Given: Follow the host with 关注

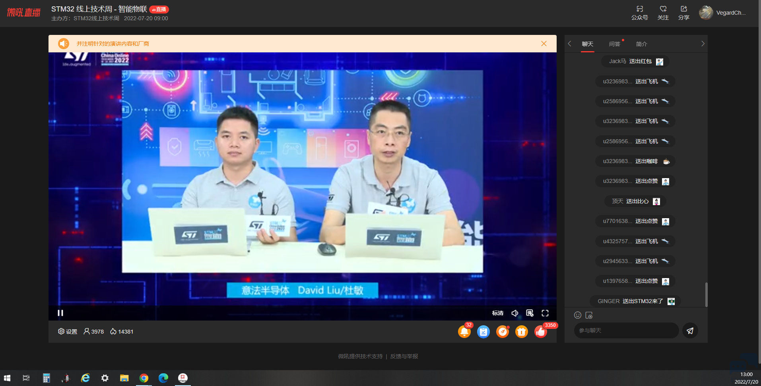Looking at the screenshot, I should coord(663,13).
